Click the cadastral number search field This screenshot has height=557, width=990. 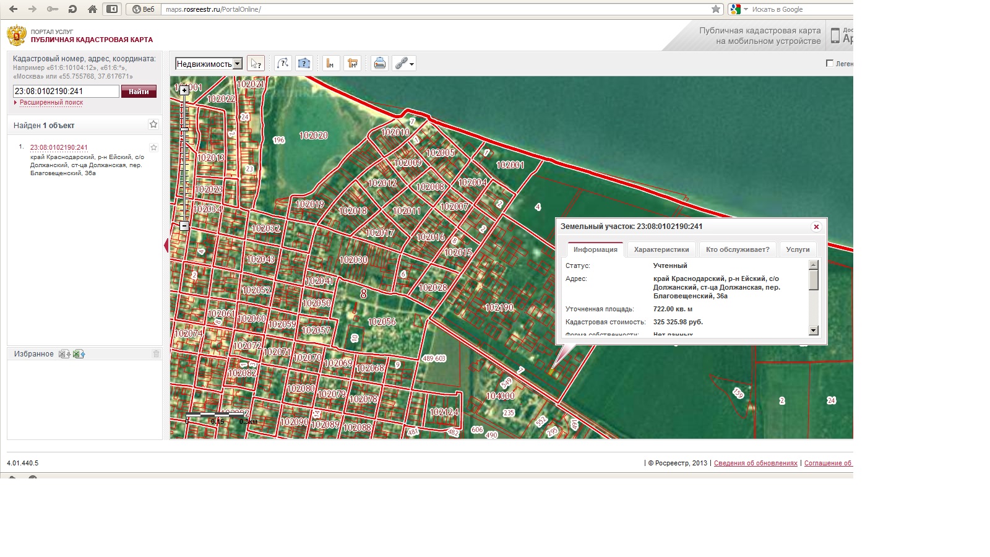(66, 91)
